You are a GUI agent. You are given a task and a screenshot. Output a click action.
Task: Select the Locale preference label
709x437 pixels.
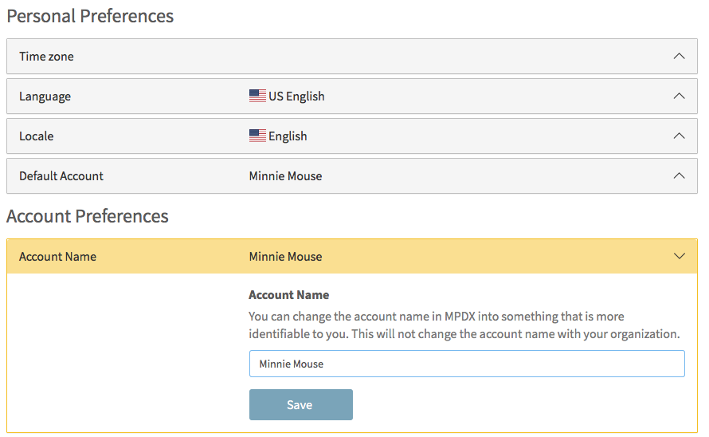36,136
